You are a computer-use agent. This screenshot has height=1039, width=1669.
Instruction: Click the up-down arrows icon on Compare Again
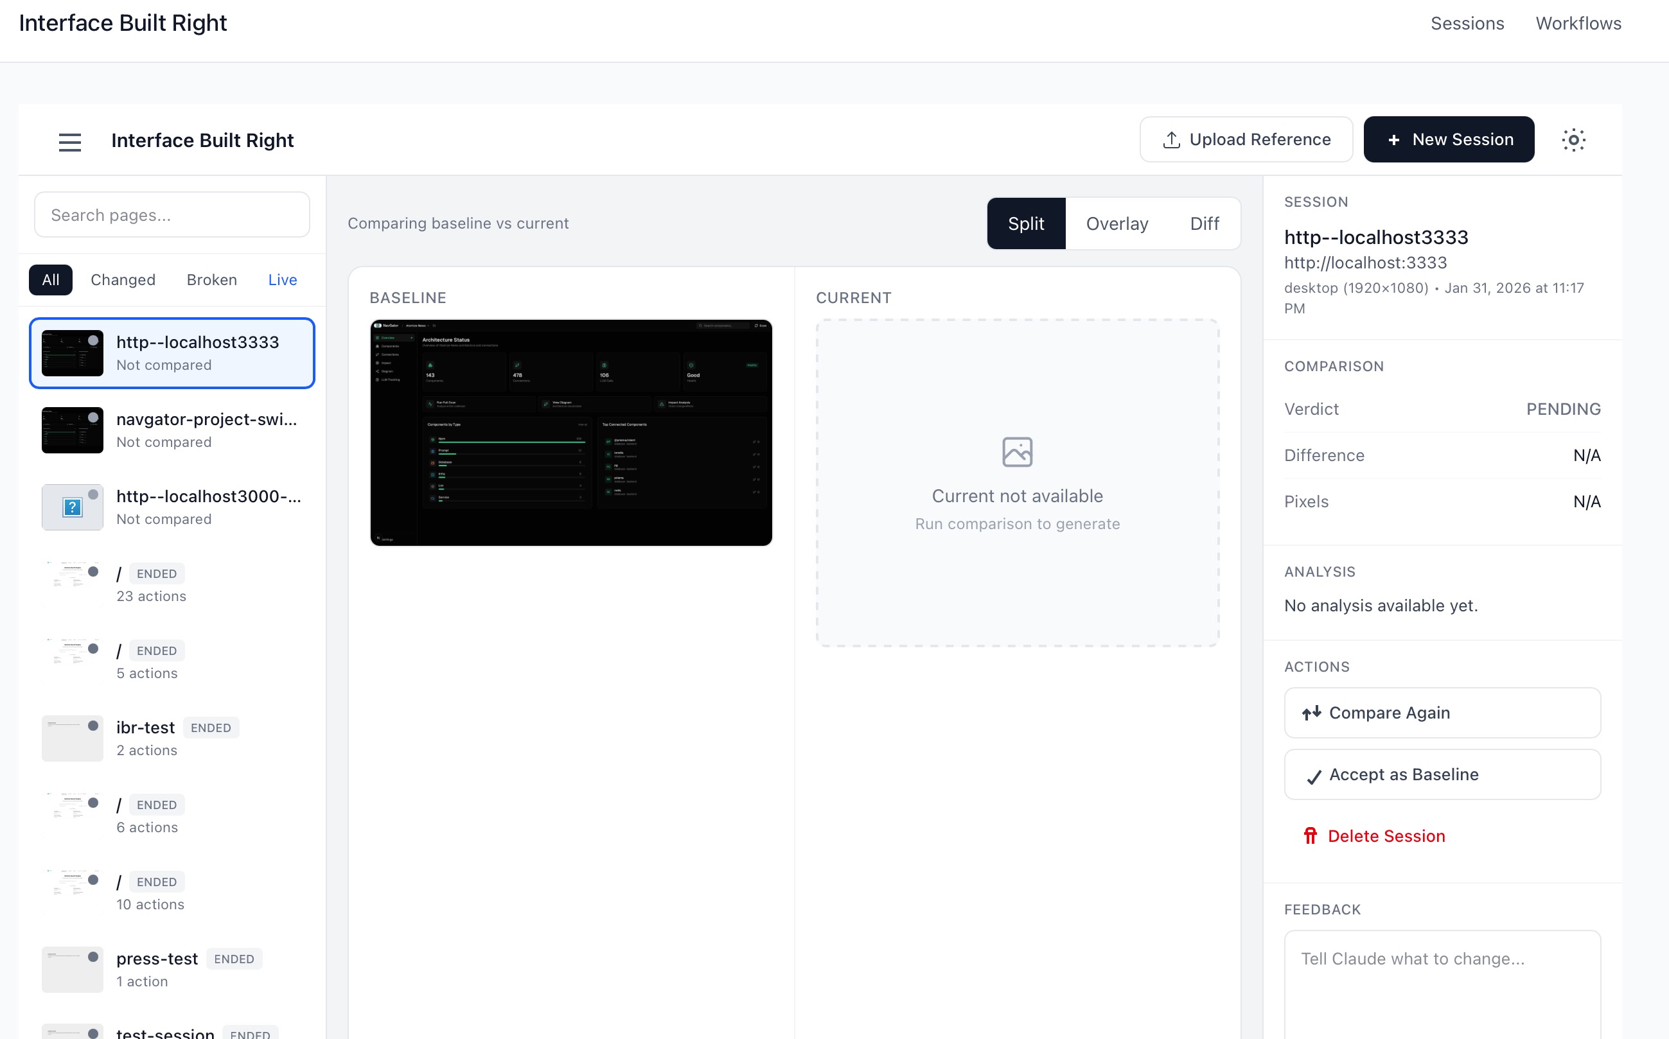[1312, 713]
